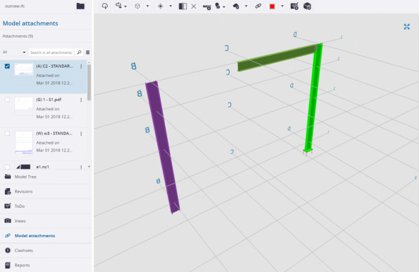Click the cloud upload icon in toolbar
This screenshot has width=419, height=272.
point(104,6)
